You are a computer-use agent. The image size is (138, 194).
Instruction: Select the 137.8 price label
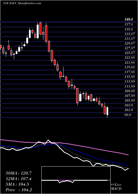(129, 24)
